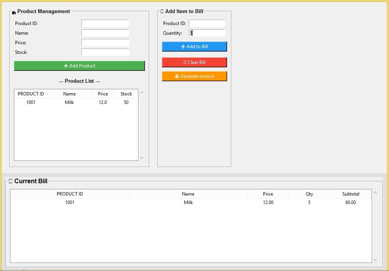The height and width of the screenshot is (271, 389).
Task: Click the Subtotal column header in Current Bill
Action: coord(350,194)
